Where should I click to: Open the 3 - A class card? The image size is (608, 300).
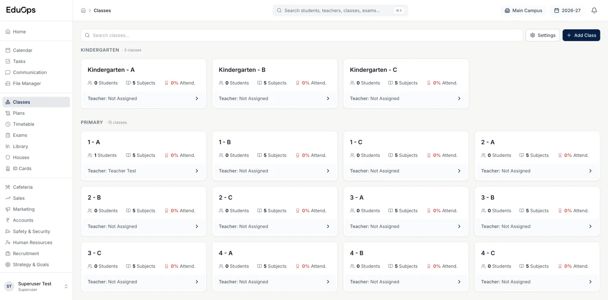[406, 211]
